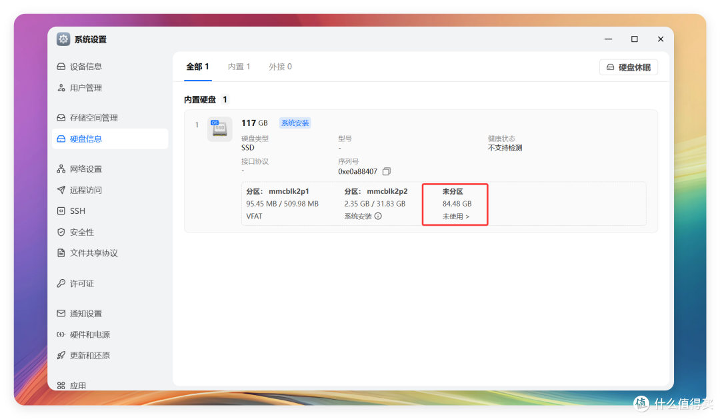720x419 pixels.
Task: Click the partition name mmcblk2p2
Action: tap(387, 191)
